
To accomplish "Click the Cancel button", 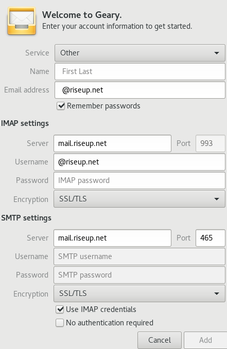I will [160, 340].
